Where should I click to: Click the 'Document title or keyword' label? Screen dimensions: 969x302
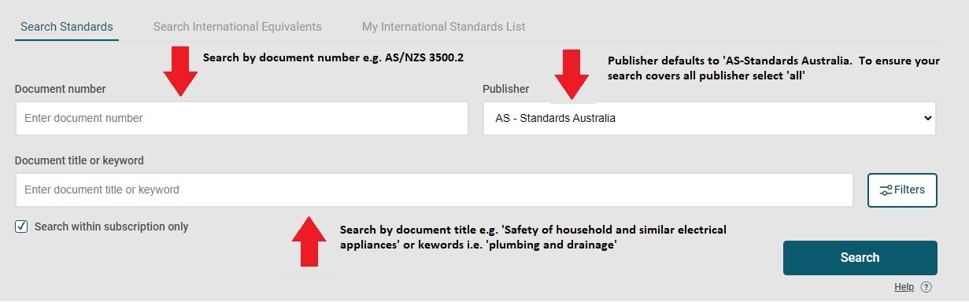pos(79,160)
